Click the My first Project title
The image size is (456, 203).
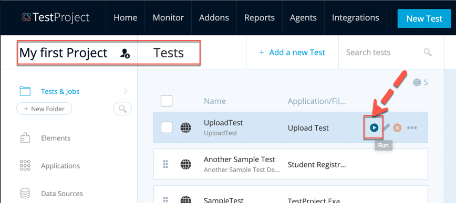[64, 53]
